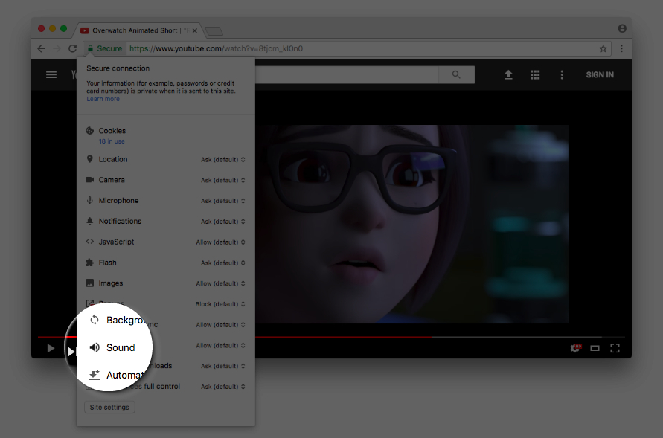Open Site settings from the panel

(x=109, y=407)
